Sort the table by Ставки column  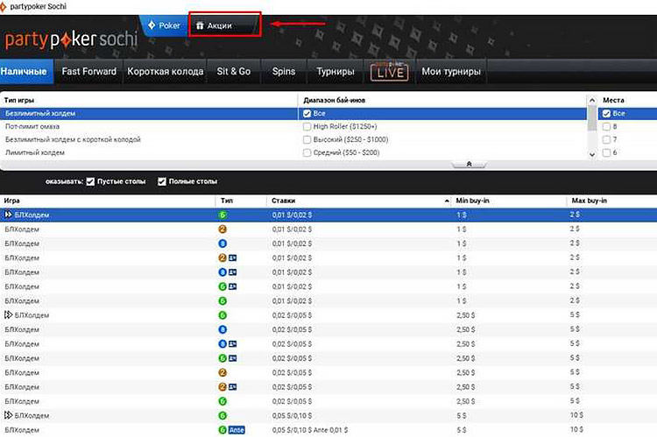tap(284, 201)
